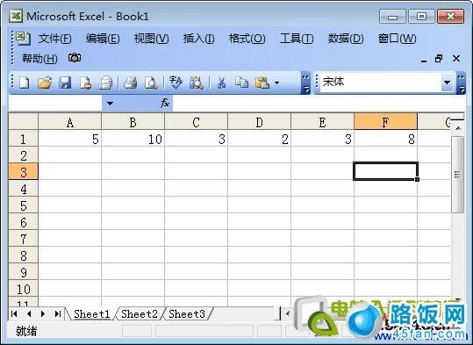Click the Excel workbook icon in menu bar

point(23,39)
